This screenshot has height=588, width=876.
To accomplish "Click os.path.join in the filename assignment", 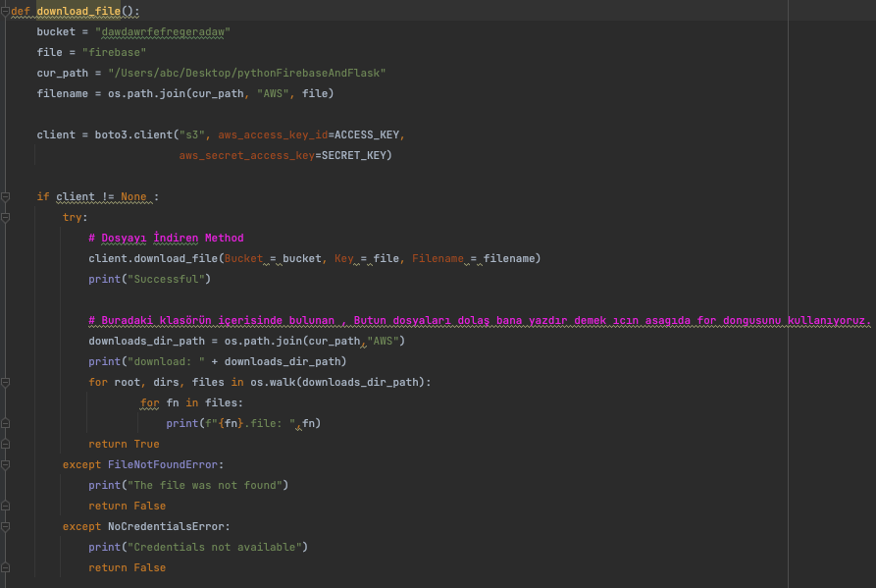I will point(146,94).
